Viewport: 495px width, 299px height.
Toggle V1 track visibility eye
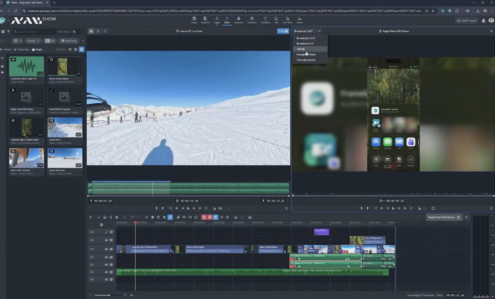coord(106,249)
